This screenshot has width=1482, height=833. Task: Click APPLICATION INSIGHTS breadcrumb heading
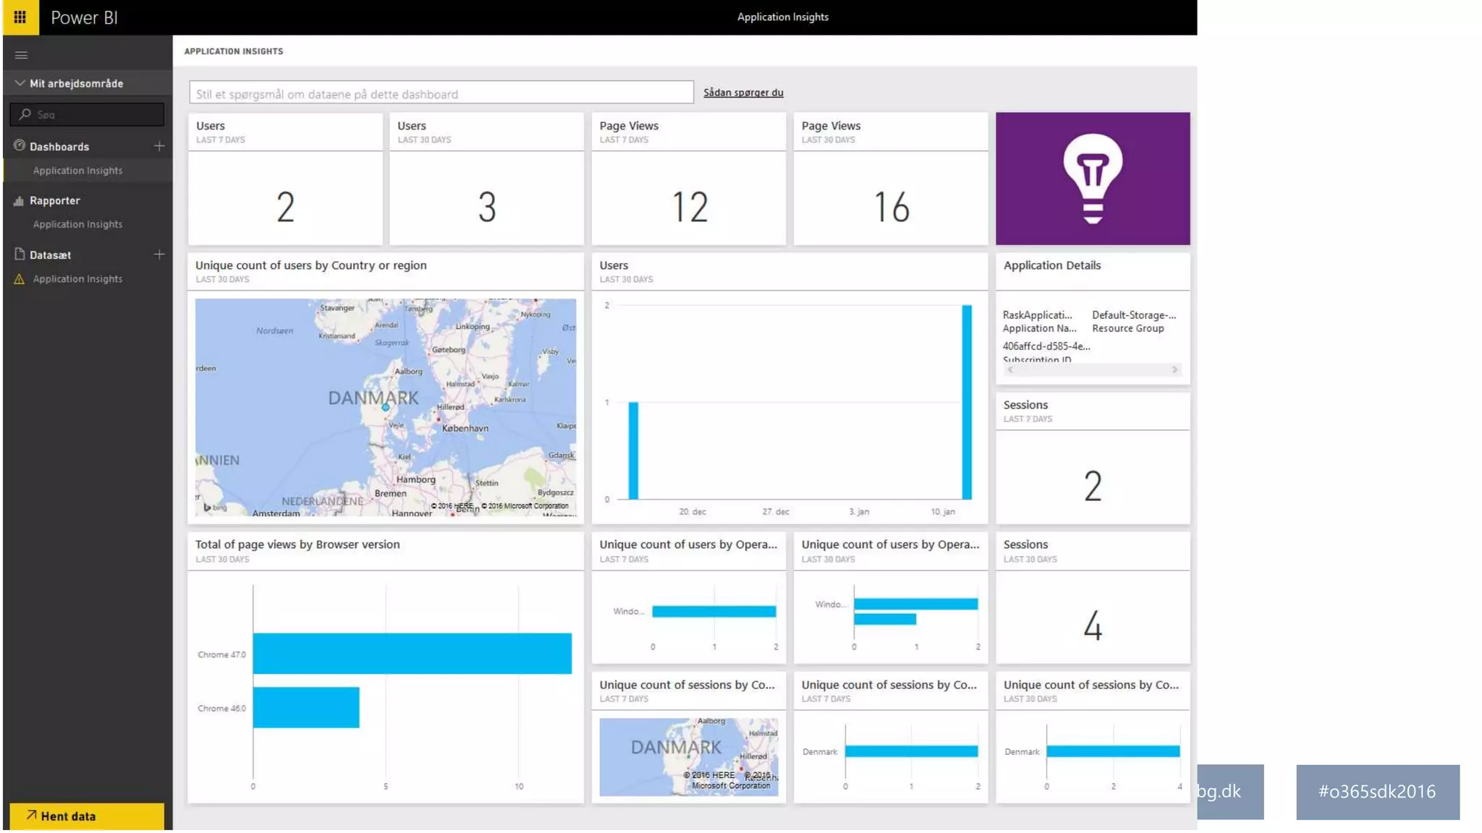tap(234, 51)
